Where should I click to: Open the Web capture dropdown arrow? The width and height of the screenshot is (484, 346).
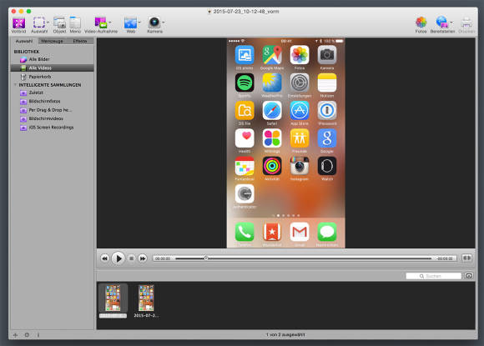click(x=139, y=23)
